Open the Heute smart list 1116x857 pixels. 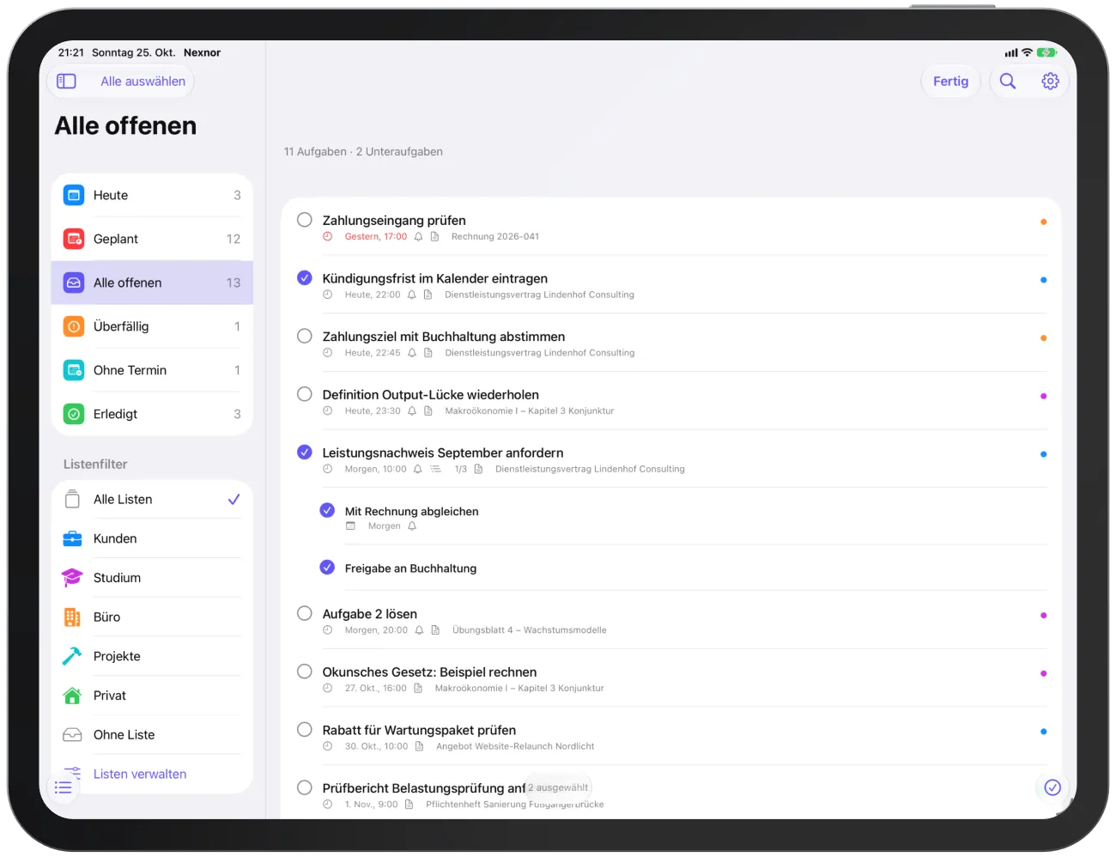coord(152,196)
